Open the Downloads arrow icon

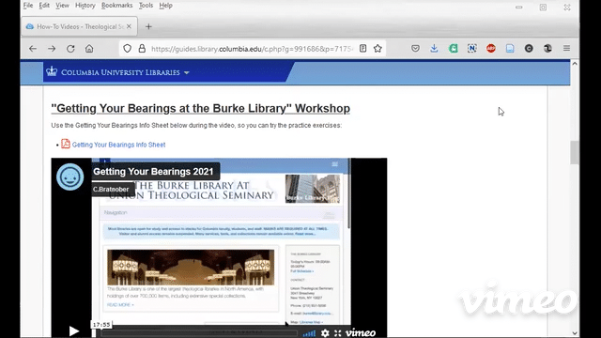click(x=434, y=48)
